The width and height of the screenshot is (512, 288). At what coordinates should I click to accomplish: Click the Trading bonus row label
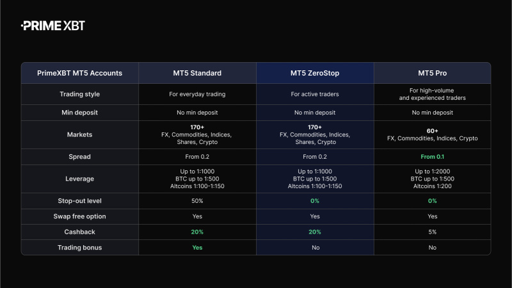coord(80,247)
